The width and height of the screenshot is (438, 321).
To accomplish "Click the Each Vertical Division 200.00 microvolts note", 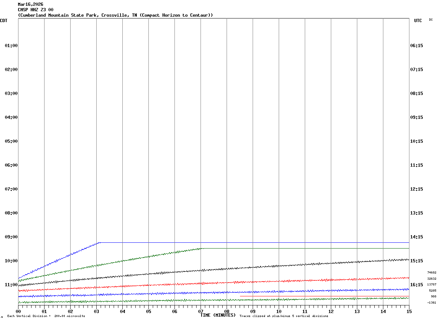I will pos(46,316).
